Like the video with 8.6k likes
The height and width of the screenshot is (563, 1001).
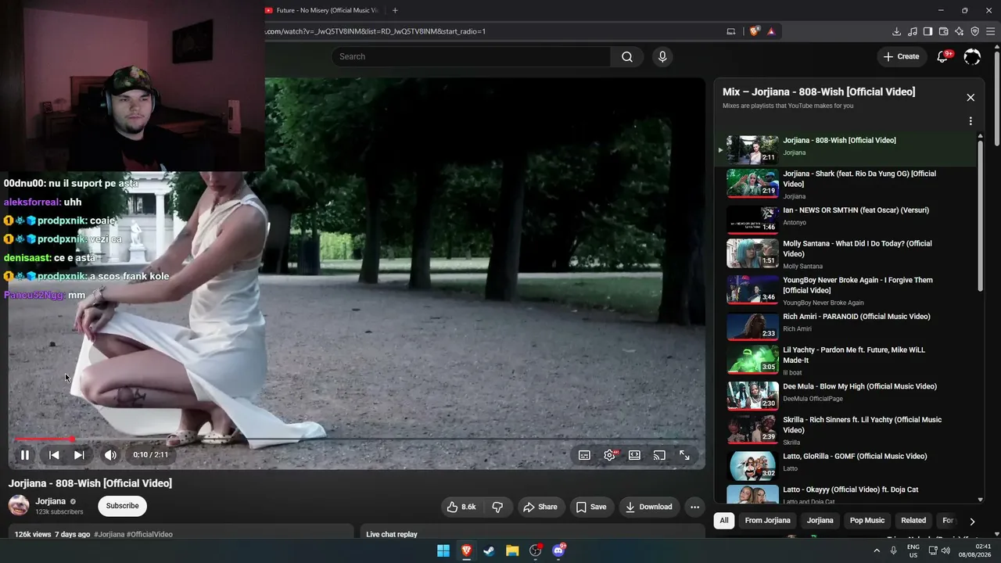click(461, 507)
